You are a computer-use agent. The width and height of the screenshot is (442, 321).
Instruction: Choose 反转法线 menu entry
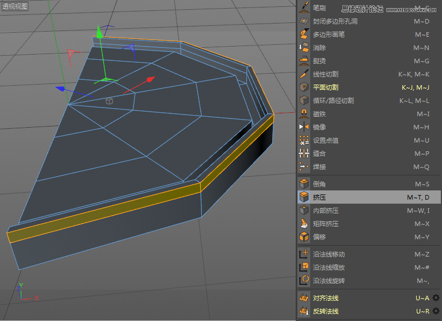click(369, 311)
